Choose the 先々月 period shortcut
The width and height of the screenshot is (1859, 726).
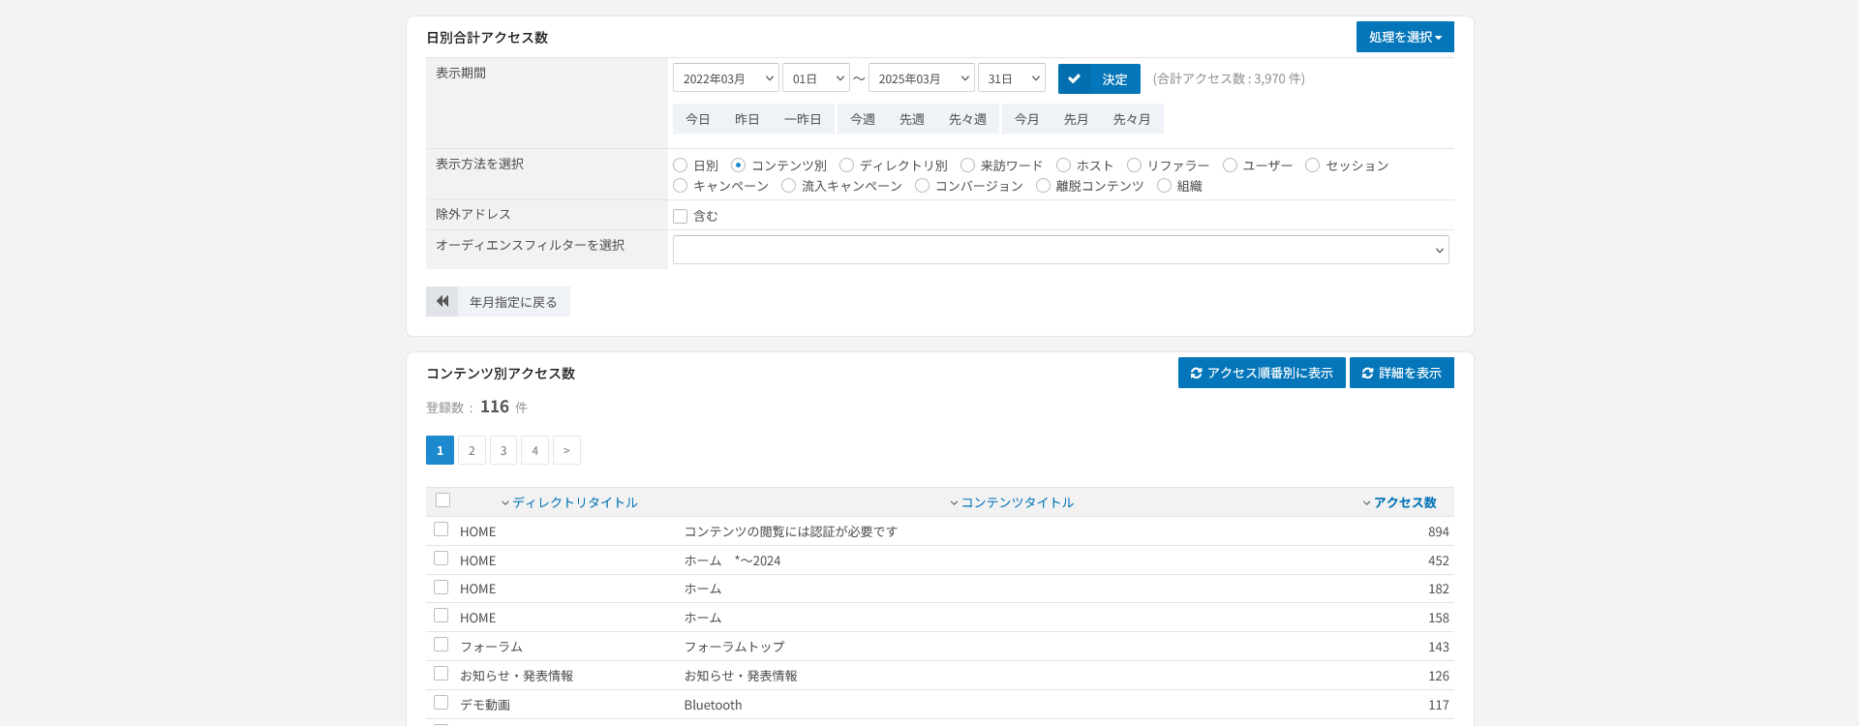tap(1132, 119)
